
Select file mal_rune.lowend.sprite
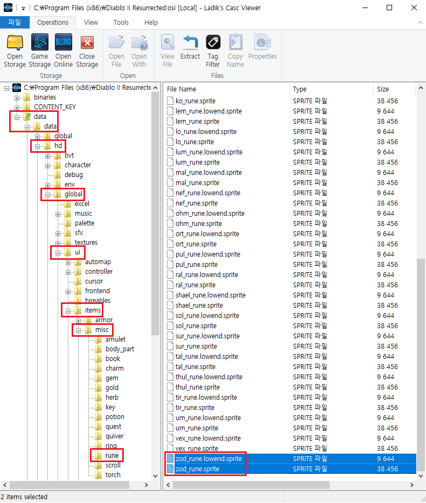click(x=208, y=173)
